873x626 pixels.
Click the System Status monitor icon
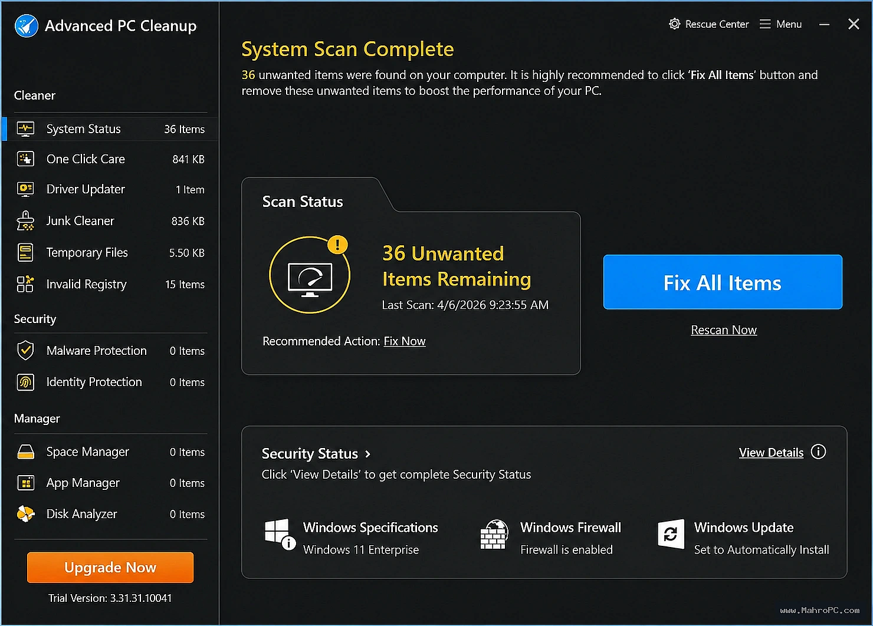pyautogui.click(x=25, y=129)
